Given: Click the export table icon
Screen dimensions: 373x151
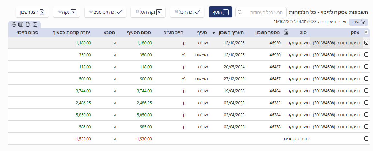Looking at the screenshot, I should click(x=28, y=24).
